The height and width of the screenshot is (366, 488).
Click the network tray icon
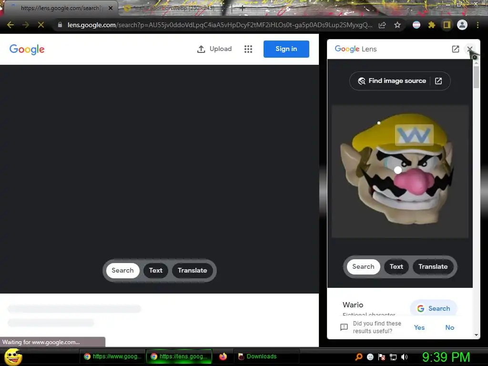tap(393, 357)
